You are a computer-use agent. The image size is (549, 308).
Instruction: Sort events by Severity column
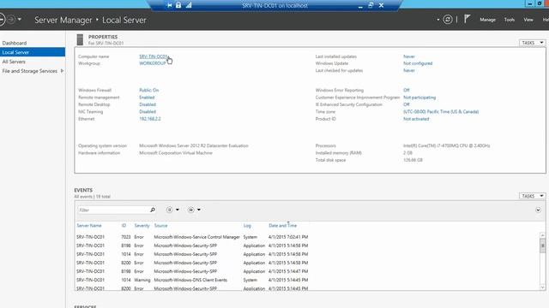(142, 226)
